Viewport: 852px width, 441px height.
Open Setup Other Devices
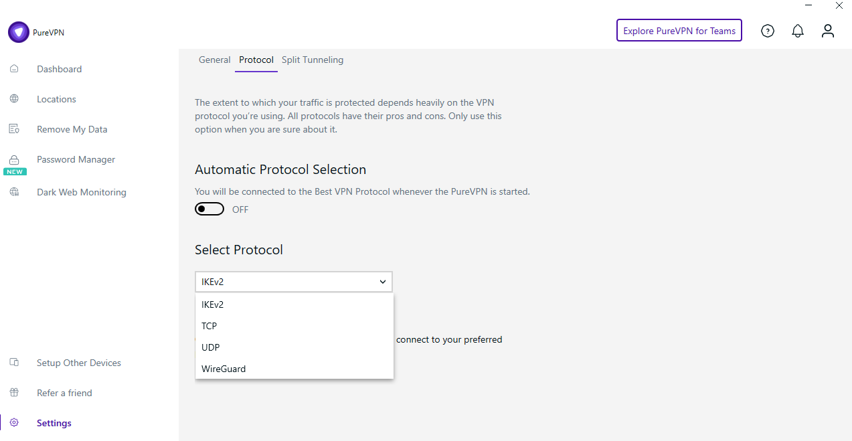[x=78, y=362]
